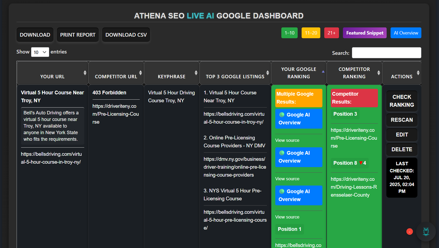Screen dimensions: 439x248
Task: Click third View source link
Action: [x=287, y=217]
